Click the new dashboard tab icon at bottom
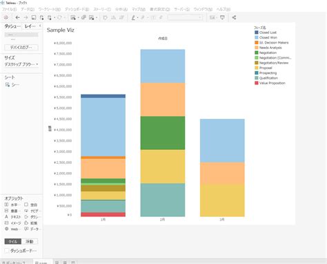Viewport: 327px width, 264px height. click(65, 263)
